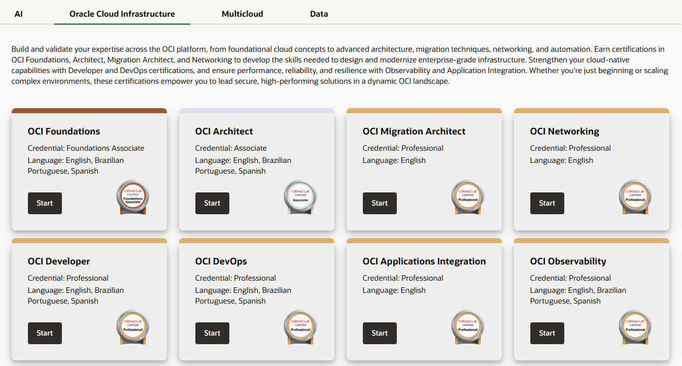Click the OCI DevOps card title
Image resolution: width=682 pixels, height=366 pixels.
tap(221, 261)
